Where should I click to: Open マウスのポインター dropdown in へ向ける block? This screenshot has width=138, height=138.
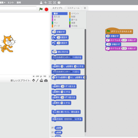62,57
